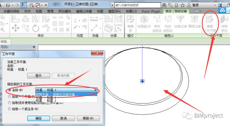
Task: Switch to the 视图 ribbon tab
Action: 39,11
